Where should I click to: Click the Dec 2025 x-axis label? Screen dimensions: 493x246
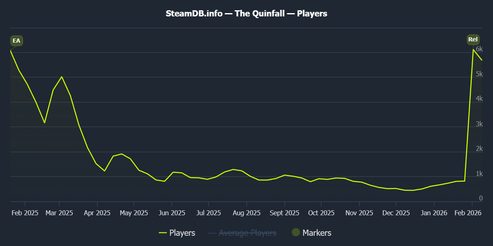point(396,213)
